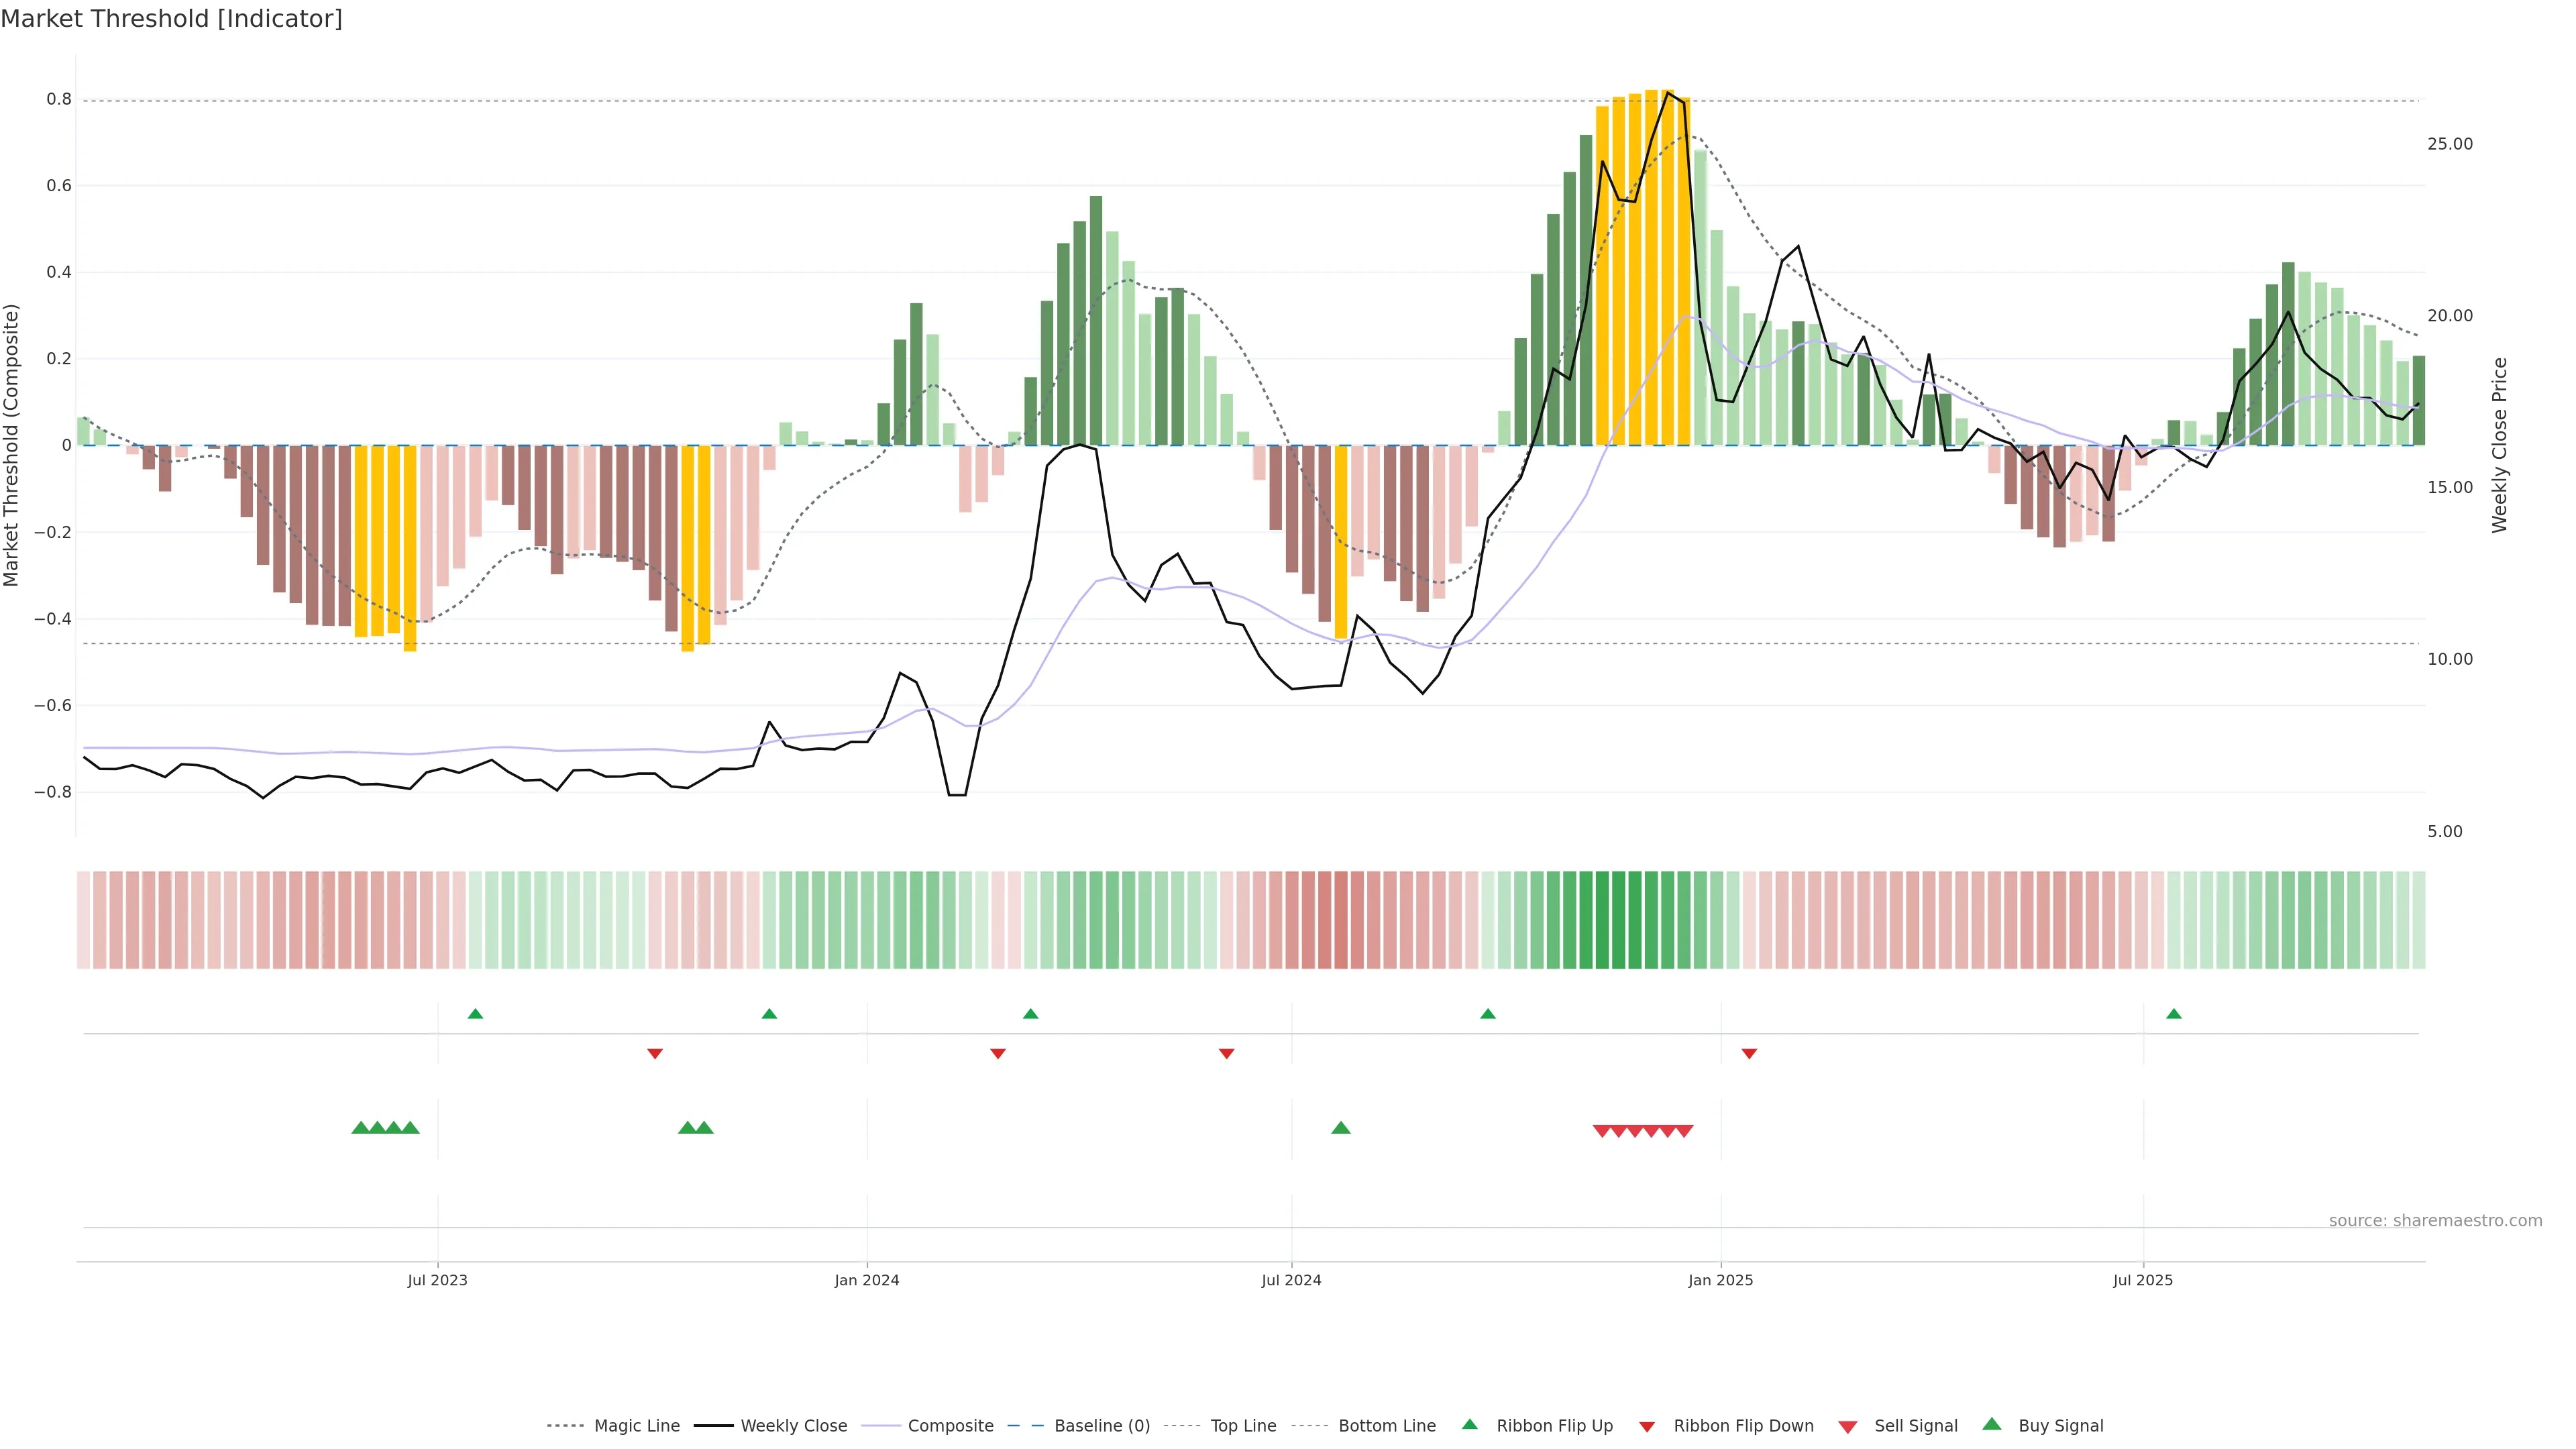Click the Ribbon Flip Up legend triangle icon

[x=1469, y=1424]
